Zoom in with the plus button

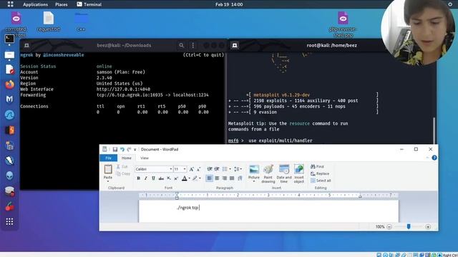(428, 227)
